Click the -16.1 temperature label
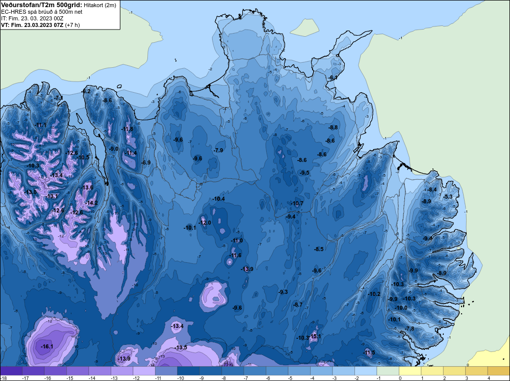510x381 pixels. pos(47,346)
